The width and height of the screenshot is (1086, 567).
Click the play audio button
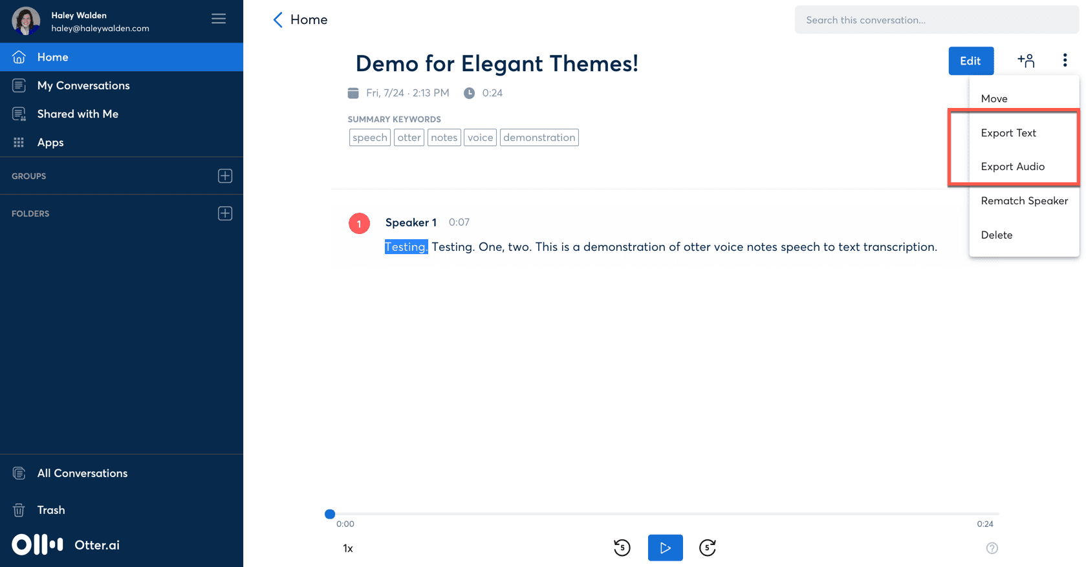coord(665,548)
